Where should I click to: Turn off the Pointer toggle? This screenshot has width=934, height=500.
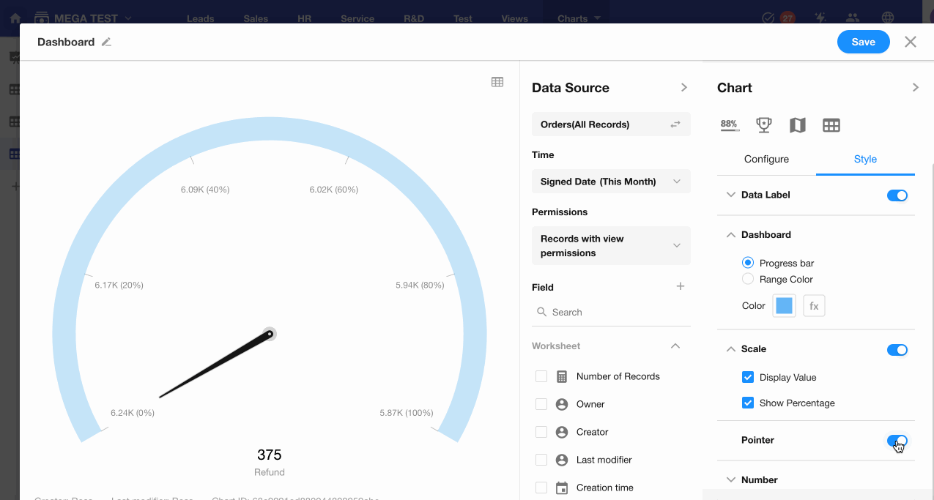[x=897, y=441]
